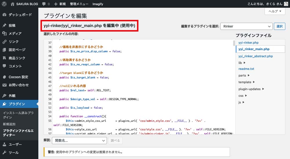Click code line 54 __construct function
Viewport: 290px width, 159px height.
click(83, 117)
